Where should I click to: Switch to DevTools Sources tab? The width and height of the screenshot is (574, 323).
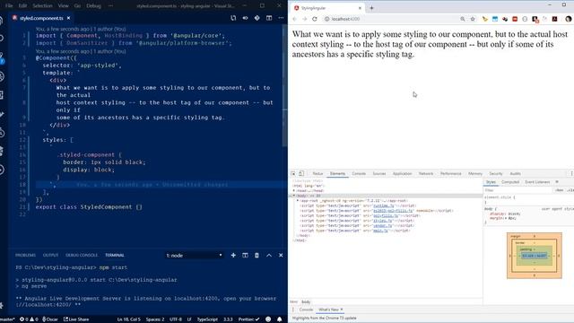[379, 173]
